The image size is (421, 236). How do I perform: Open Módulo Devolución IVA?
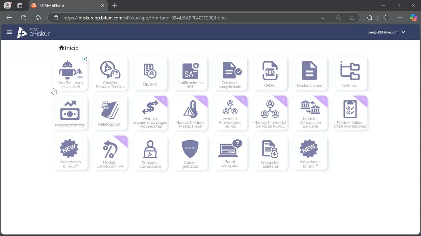coord(110,153)
